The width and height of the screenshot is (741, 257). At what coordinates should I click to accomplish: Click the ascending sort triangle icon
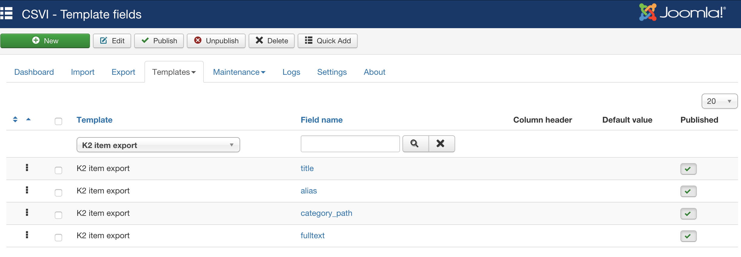coord(28,119)
